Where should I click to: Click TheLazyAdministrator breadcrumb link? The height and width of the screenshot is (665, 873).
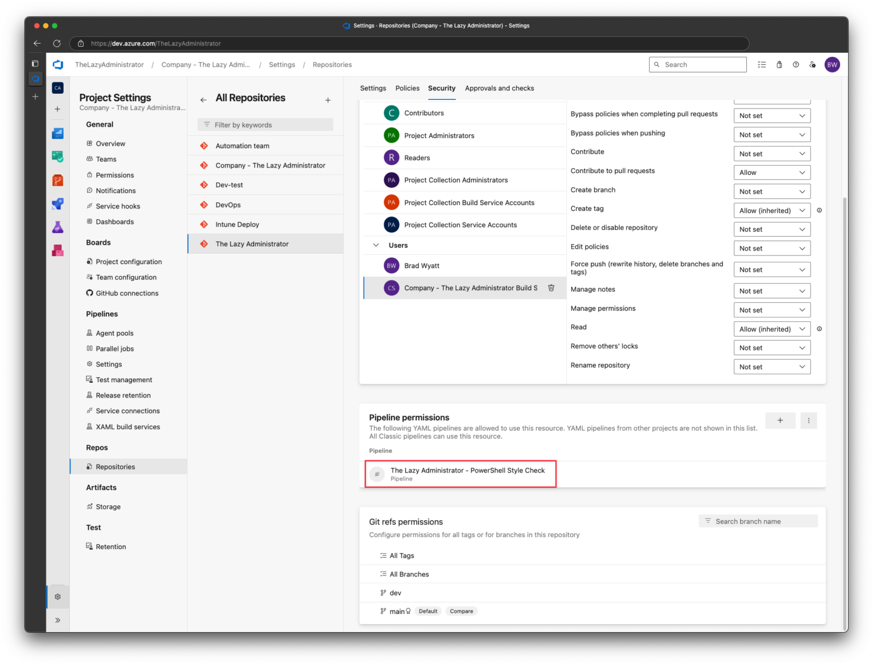(x=109, y=65)
